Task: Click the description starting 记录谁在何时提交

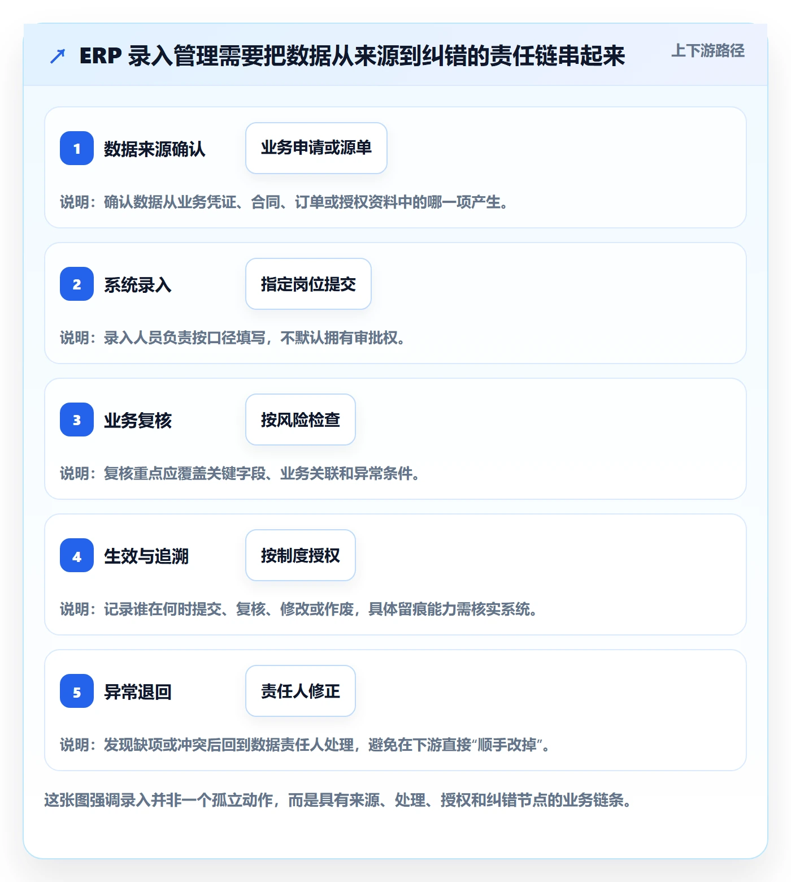Action: point(299,609)
